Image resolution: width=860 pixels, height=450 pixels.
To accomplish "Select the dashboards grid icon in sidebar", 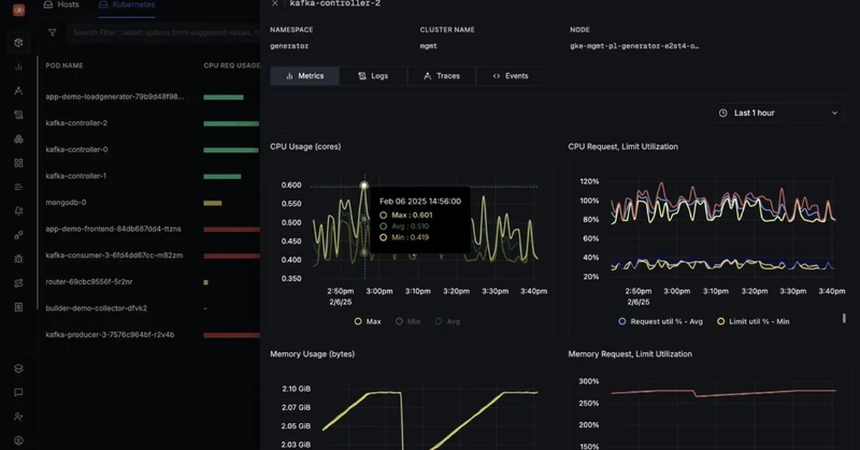I will 18,163.
